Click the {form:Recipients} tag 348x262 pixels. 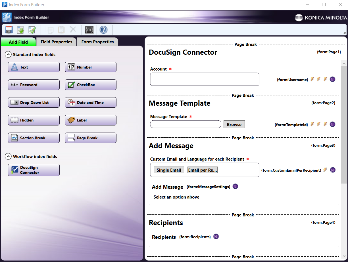click(195, 237)
